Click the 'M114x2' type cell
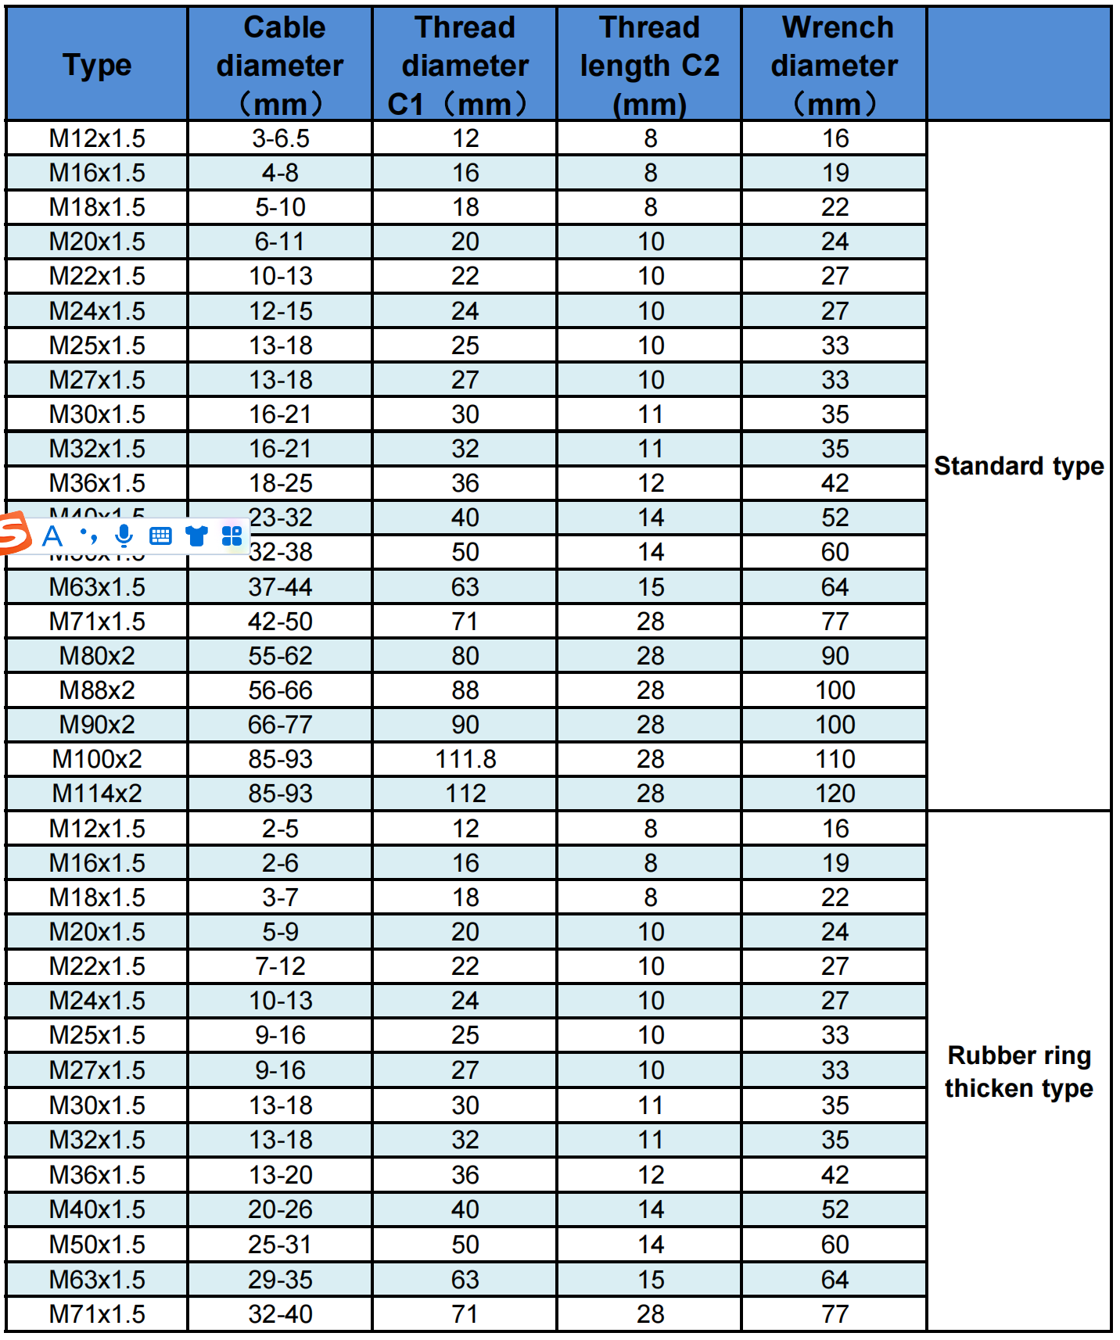The width and height of the screenshot is (1120, 1340). pos(97,794)
